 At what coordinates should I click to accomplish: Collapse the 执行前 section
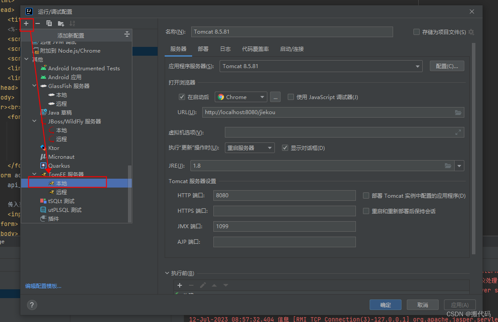[x=167, y=273]
